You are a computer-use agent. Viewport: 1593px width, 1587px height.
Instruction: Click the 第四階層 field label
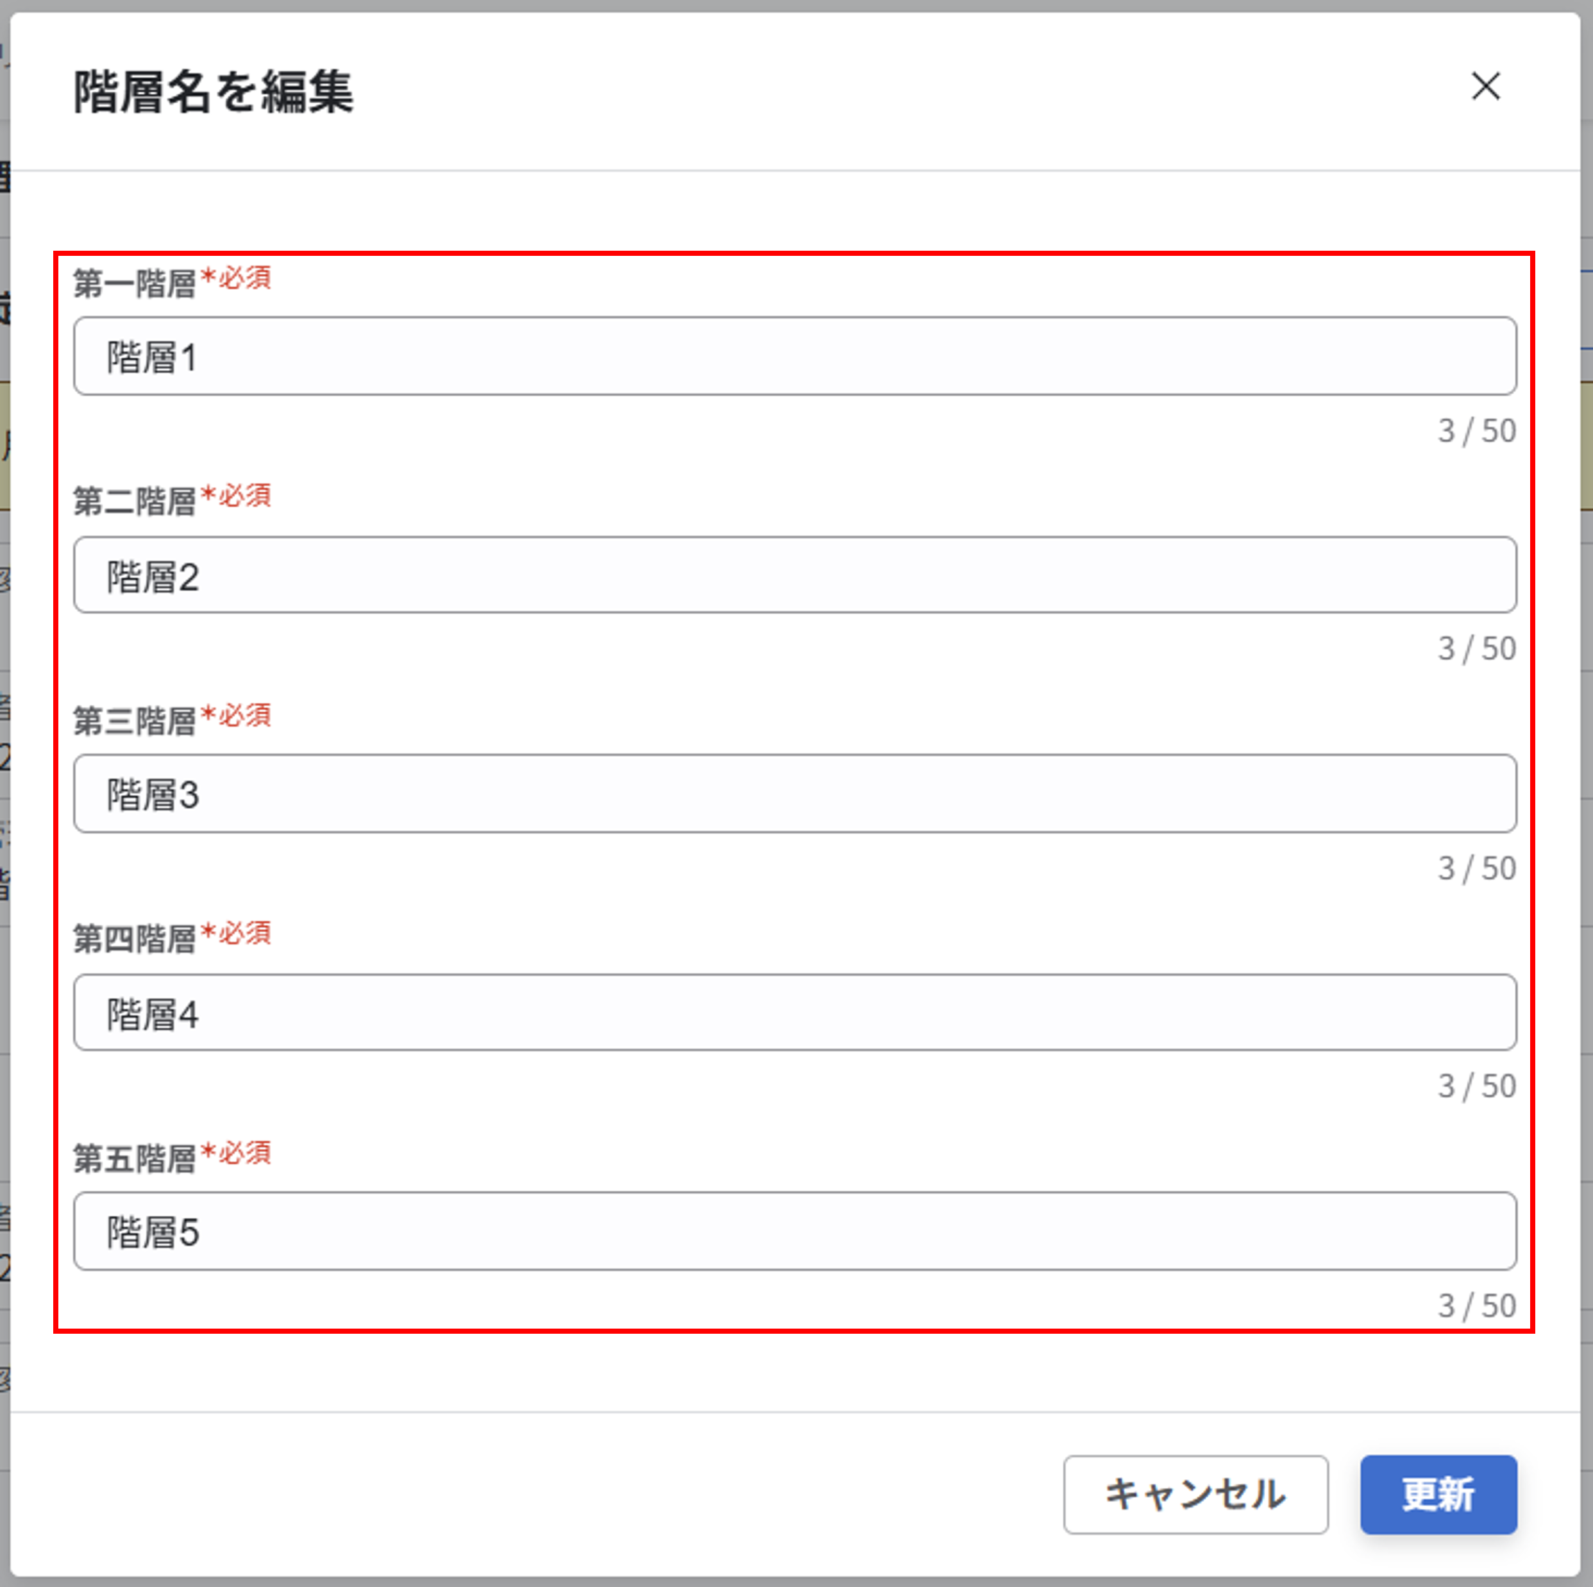click(x=135, y=938)
